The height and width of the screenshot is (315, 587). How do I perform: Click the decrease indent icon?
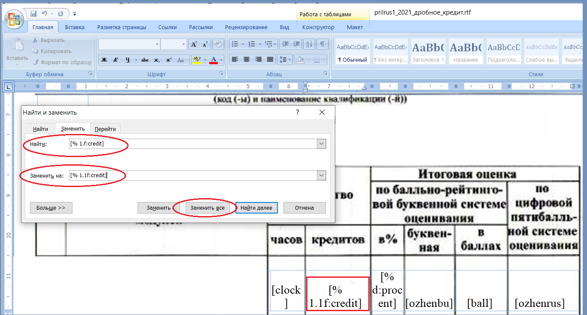[285, 44]
